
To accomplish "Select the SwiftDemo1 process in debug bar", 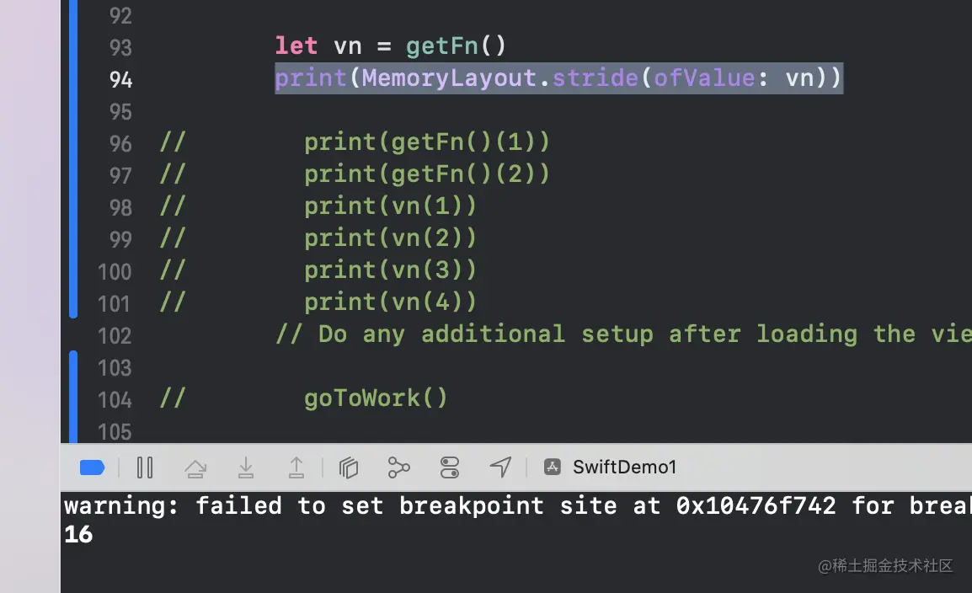I will click(611, 467).
